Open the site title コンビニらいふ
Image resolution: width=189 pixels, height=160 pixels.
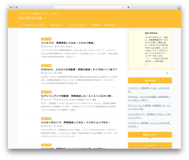coord(30,18)
